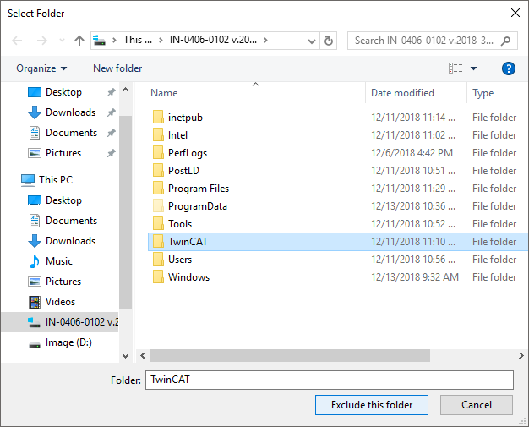The width and height of the screenshot is (529, 427).
Task: Expand chevron before 'This ...' breadcrumb
Action: 114,41
